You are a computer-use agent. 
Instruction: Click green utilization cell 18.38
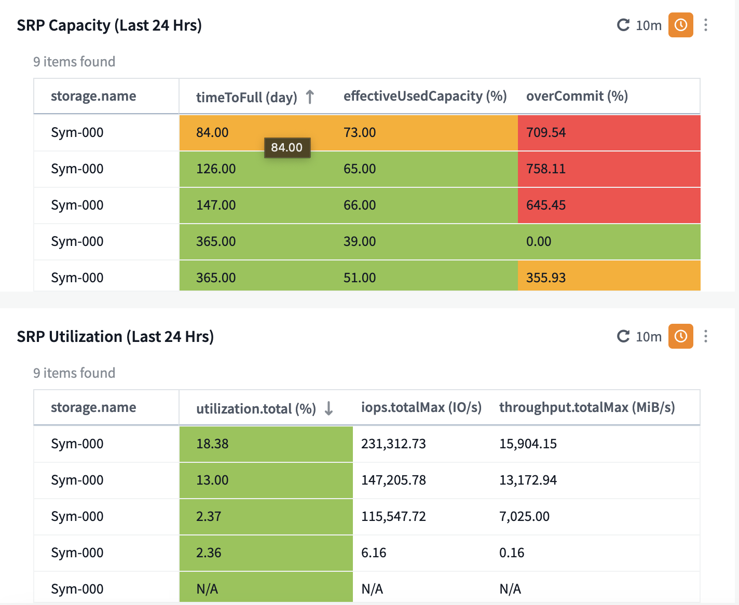[212, 444]
